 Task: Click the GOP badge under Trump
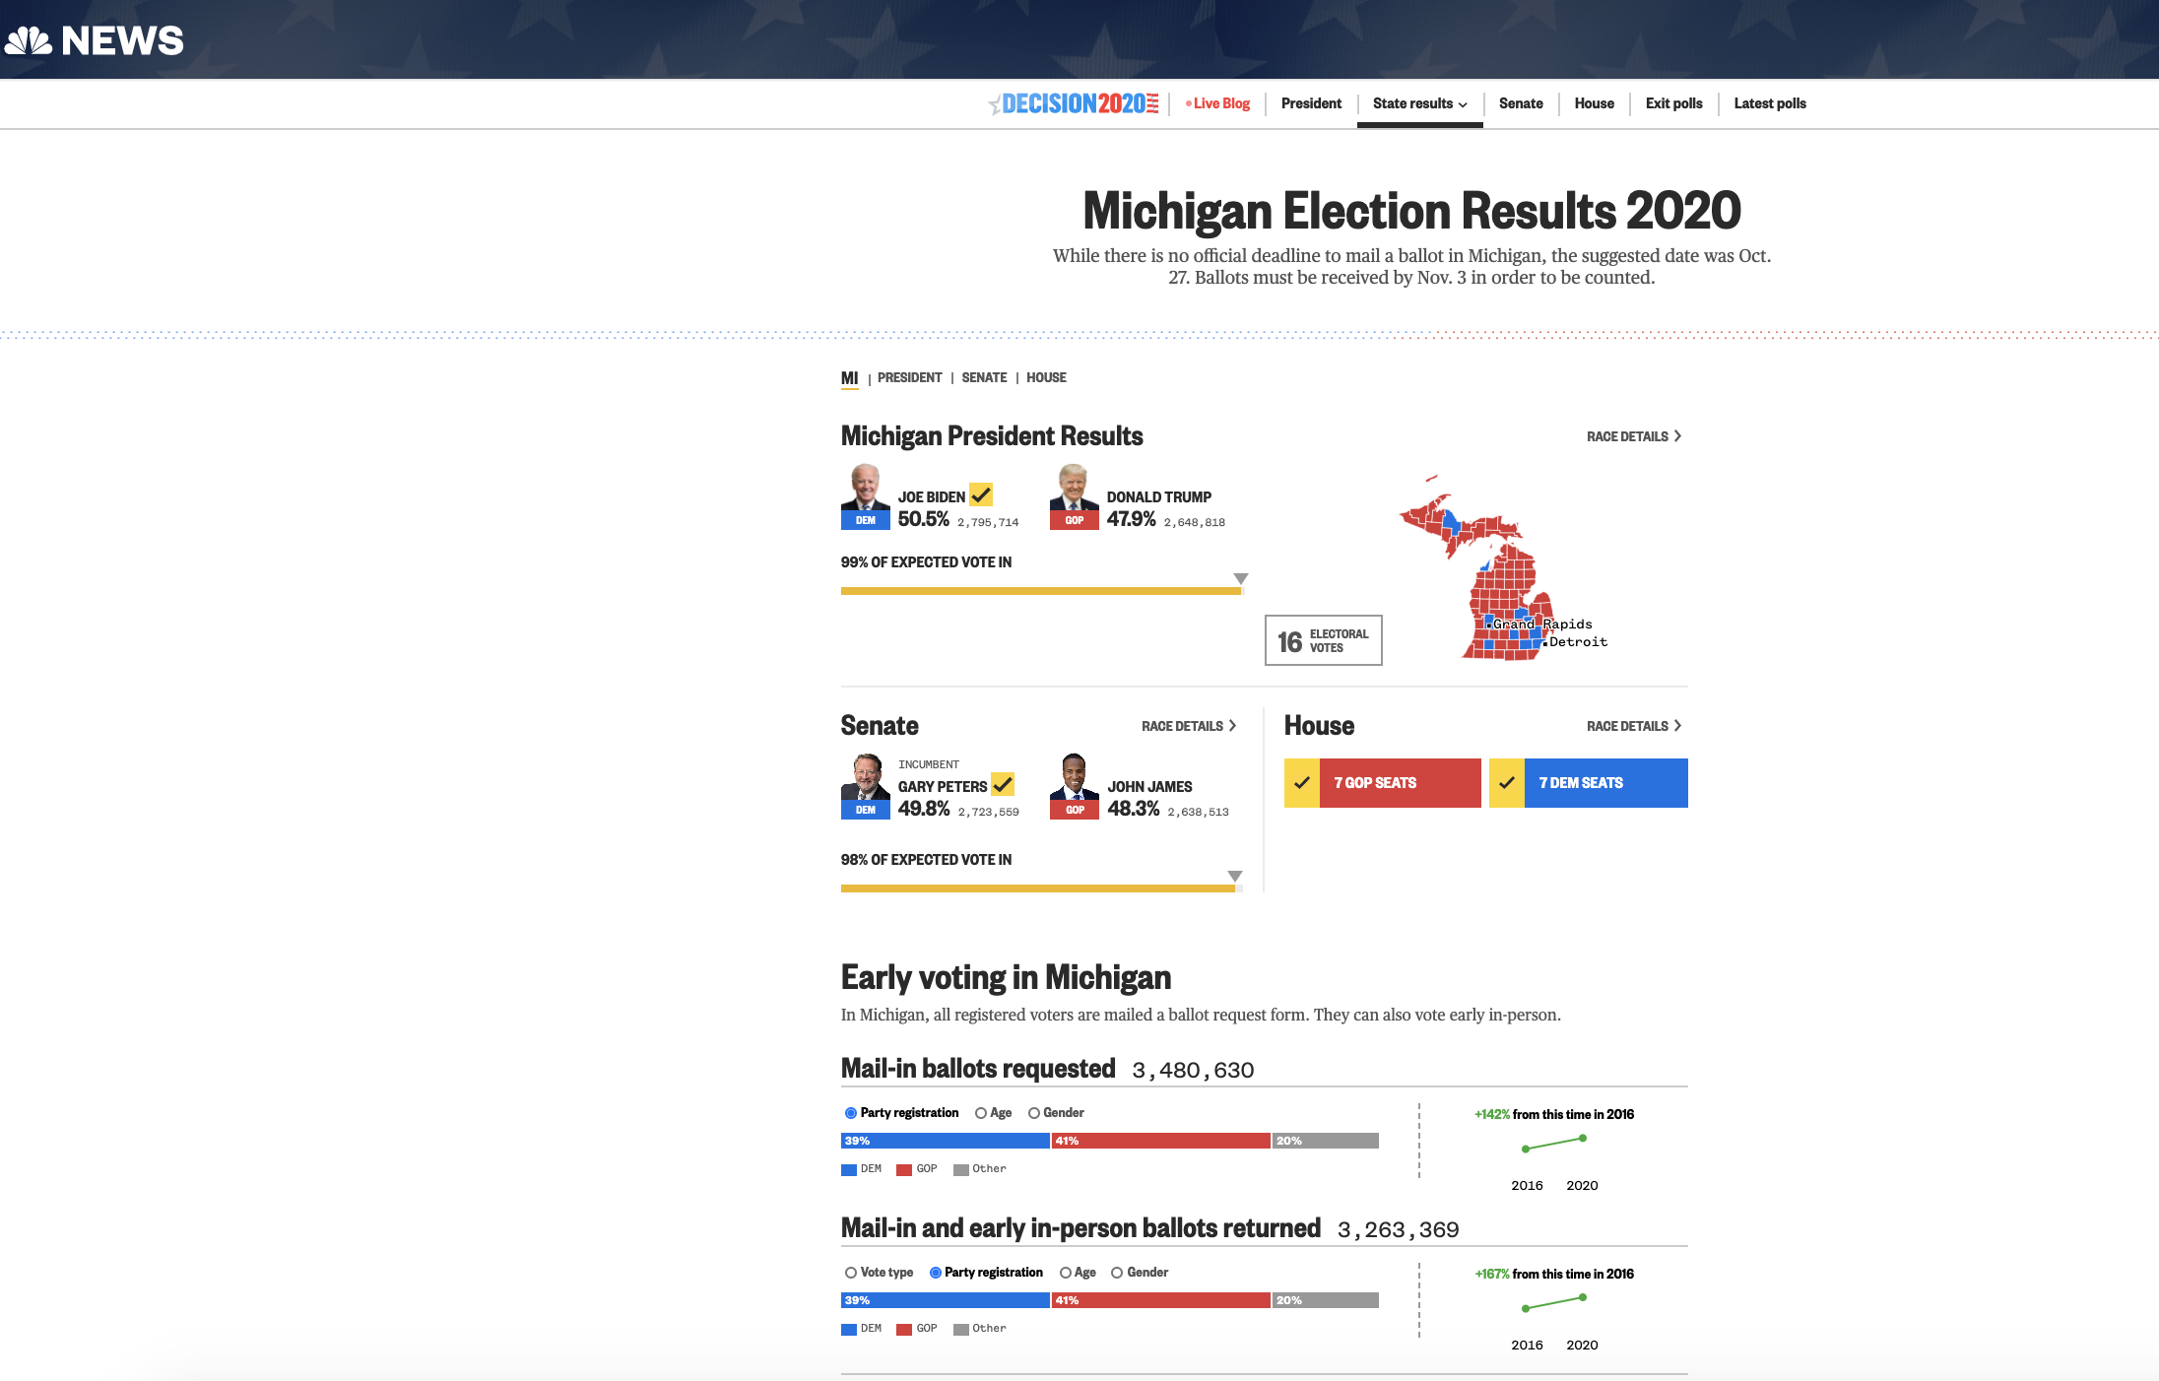[x=1075, y=520]
